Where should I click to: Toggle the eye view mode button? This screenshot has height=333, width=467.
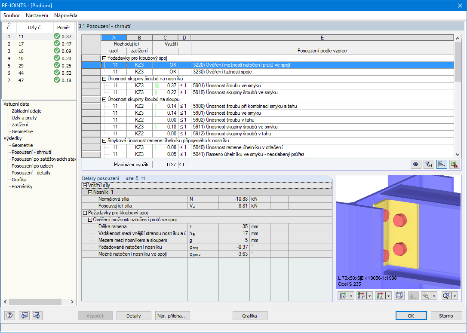click(x=416, y=164)
